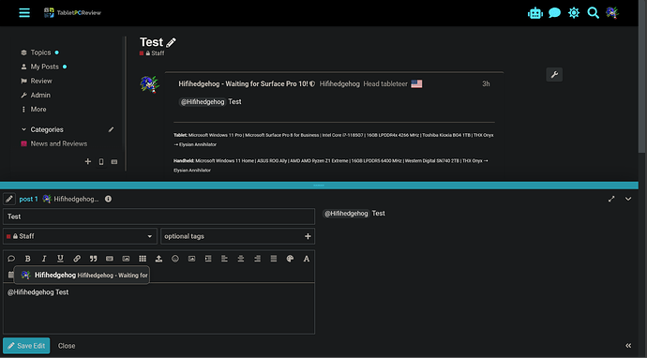Viewport: 647px width, 358px height.
Task: Click the page vertical scrollbar
Action: click(x=642, y=77)
